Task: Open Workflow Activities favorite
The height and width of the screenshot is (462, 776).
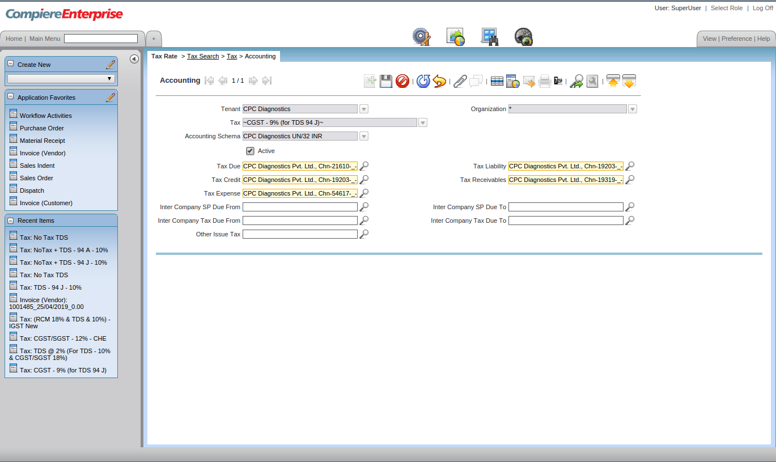Action: point(46,116)
